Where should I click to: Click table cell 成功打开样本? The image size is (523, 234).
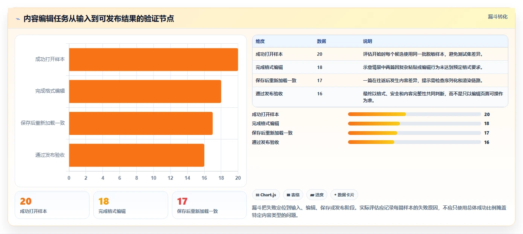coord(269,54)
